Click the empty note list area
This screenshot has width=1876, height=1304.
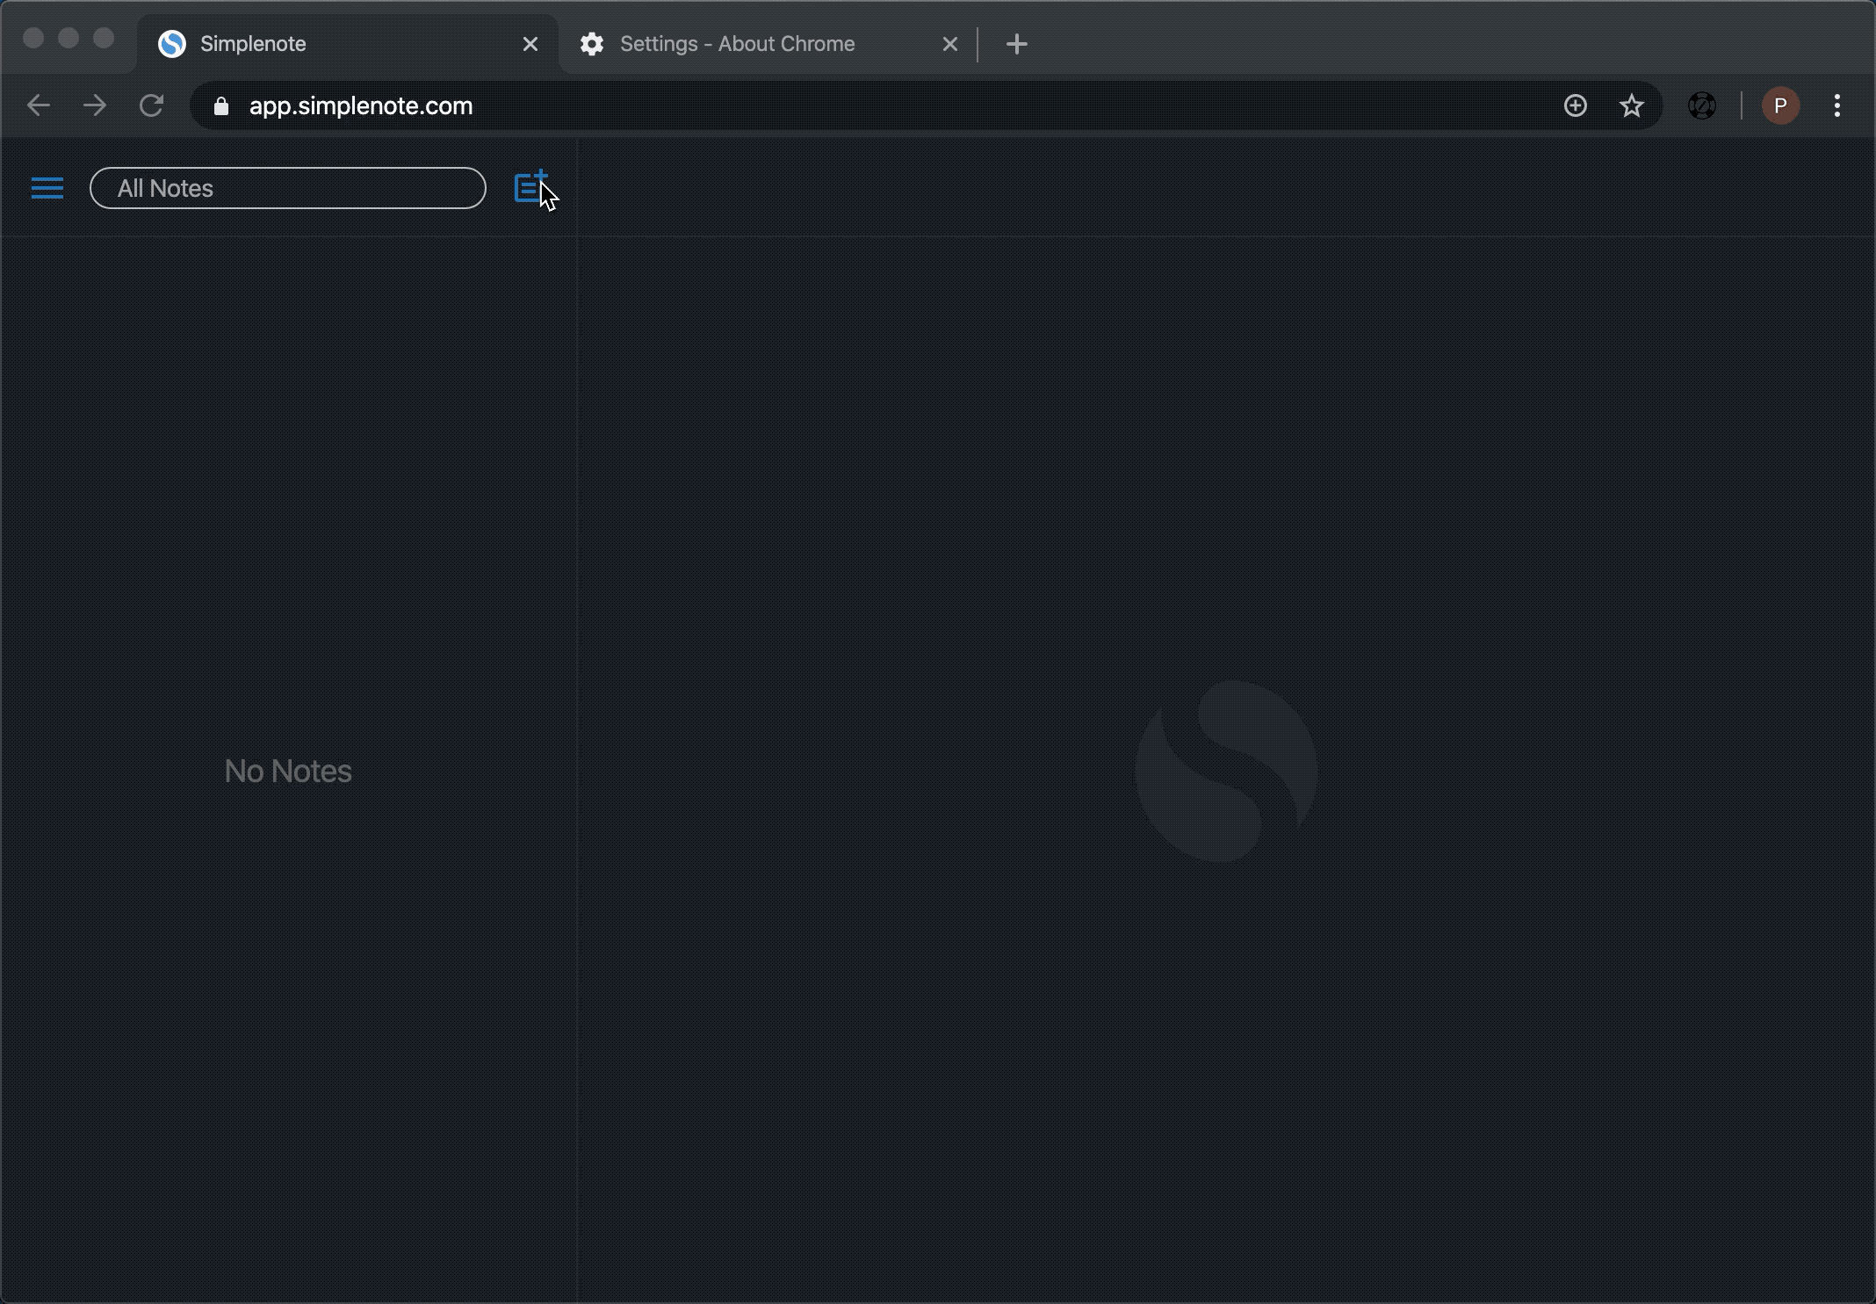pos(288,771)
